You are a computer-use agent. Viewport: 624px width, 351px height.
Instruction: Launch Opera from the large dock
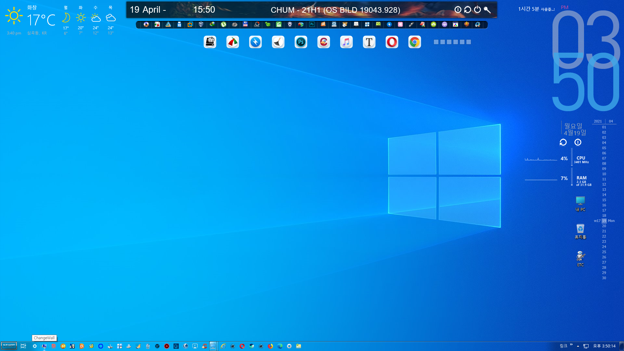click(392, 42)
